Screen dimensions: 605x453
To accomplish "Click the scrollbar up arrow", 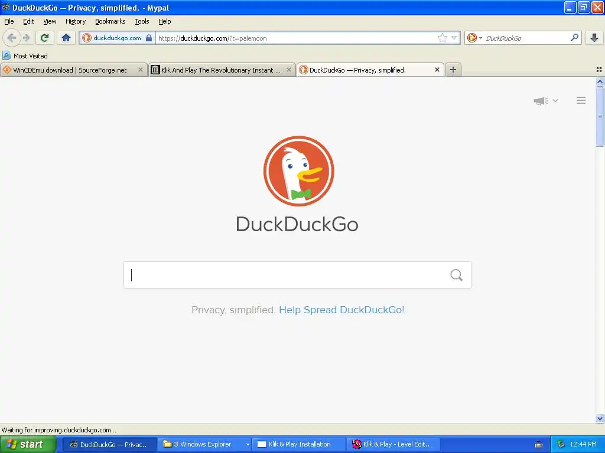I will click(600, 81).
